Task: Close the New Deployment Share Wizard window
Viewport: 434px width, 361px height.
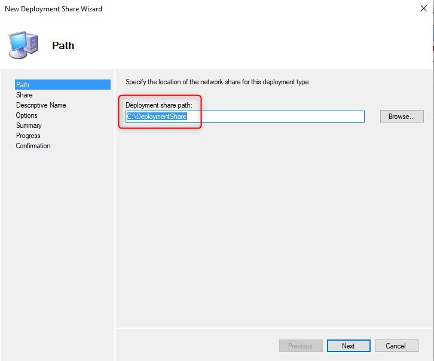Action: click(423, 8)
